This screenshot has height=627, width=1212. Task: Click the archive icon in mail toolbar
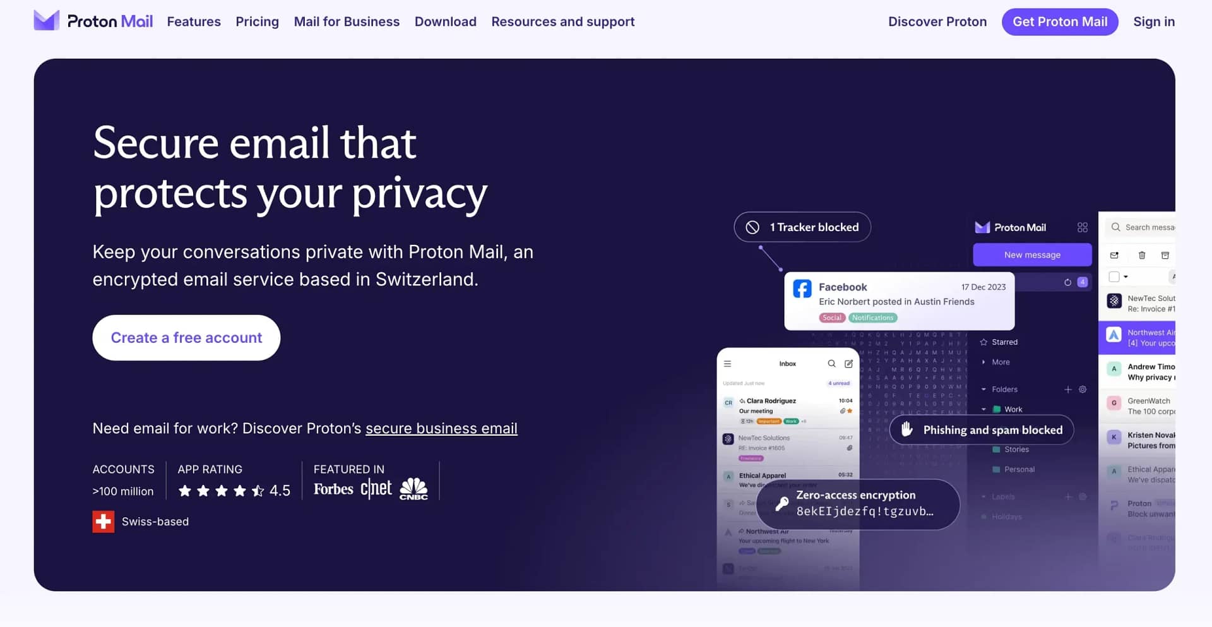click(x=1165, y=255)
